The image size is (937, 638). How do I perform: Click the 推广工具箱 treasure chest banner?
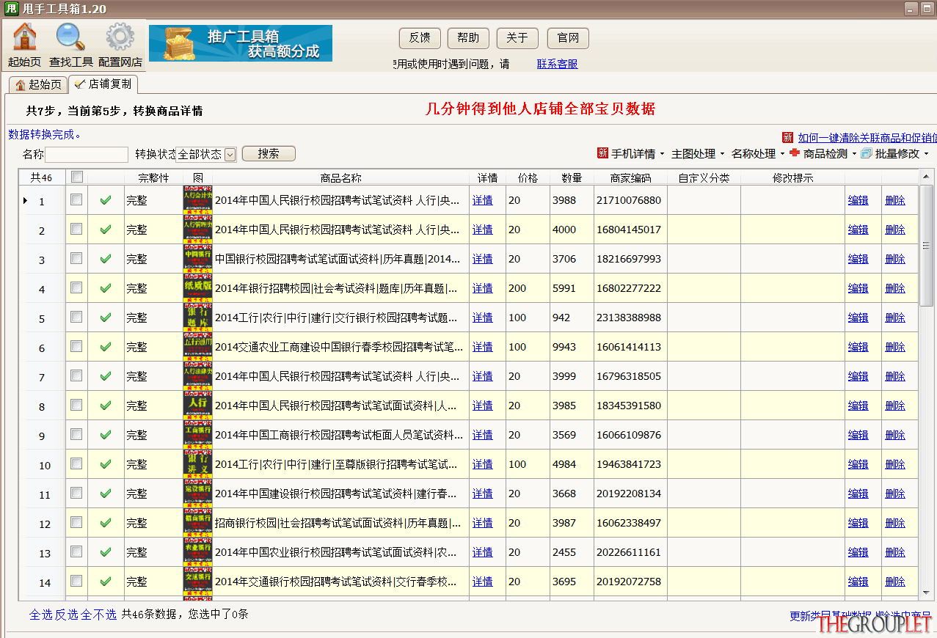[x=241, y=43]
